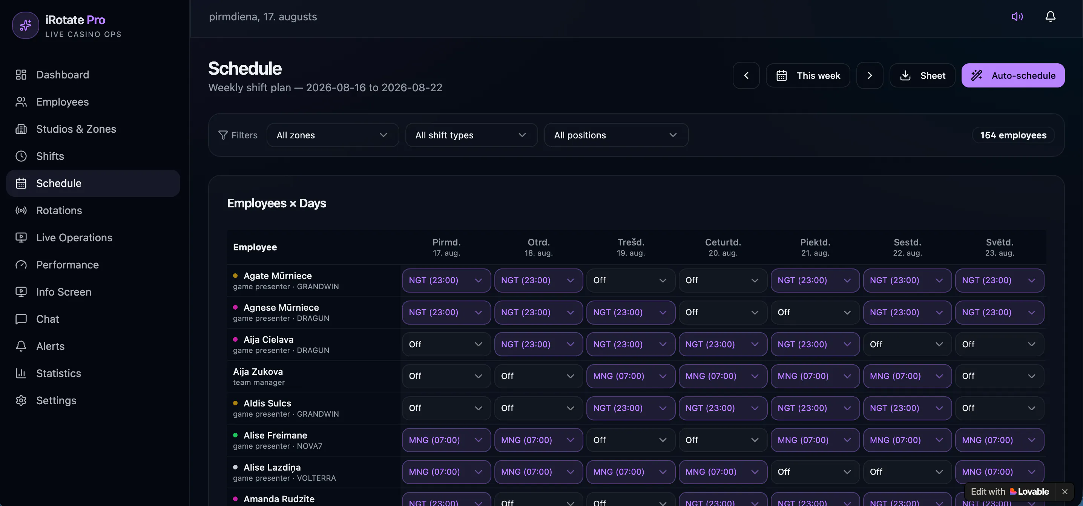
Task: Open Statistics page
Action: 93,373
